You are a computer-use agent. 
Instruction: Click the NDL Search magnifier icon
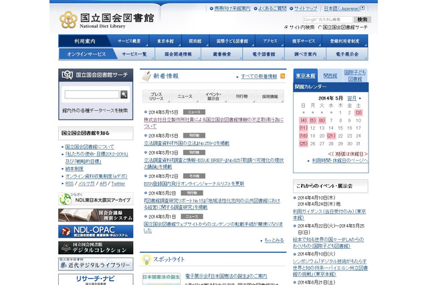tap(124, 95)
